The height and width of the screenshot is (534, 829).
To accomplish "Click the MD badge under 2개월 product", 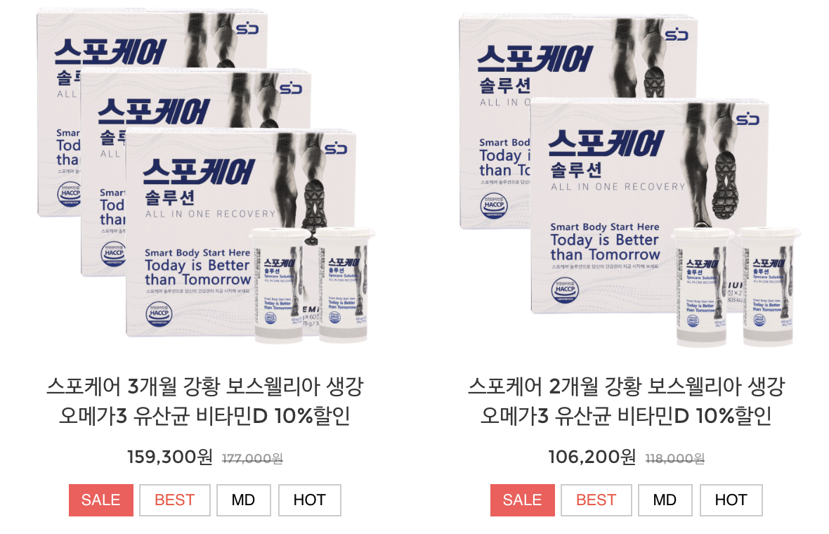I will pyautogui.click(x=665, y=500).
